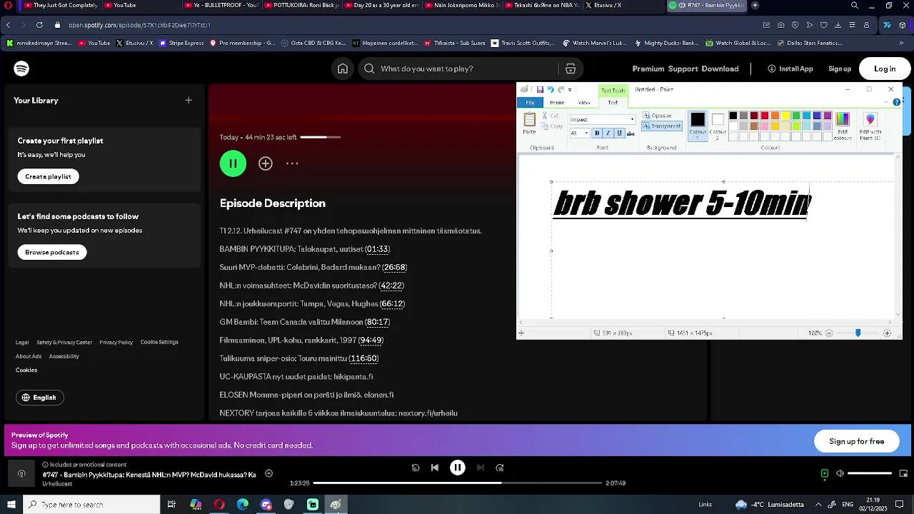Switch to Paint Home tab
The height and width of the screenshot is (514, 914).
tap(557, 103)
